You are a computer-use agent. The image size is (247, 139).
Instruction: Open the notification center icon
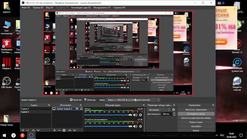[x=241, y=136]
